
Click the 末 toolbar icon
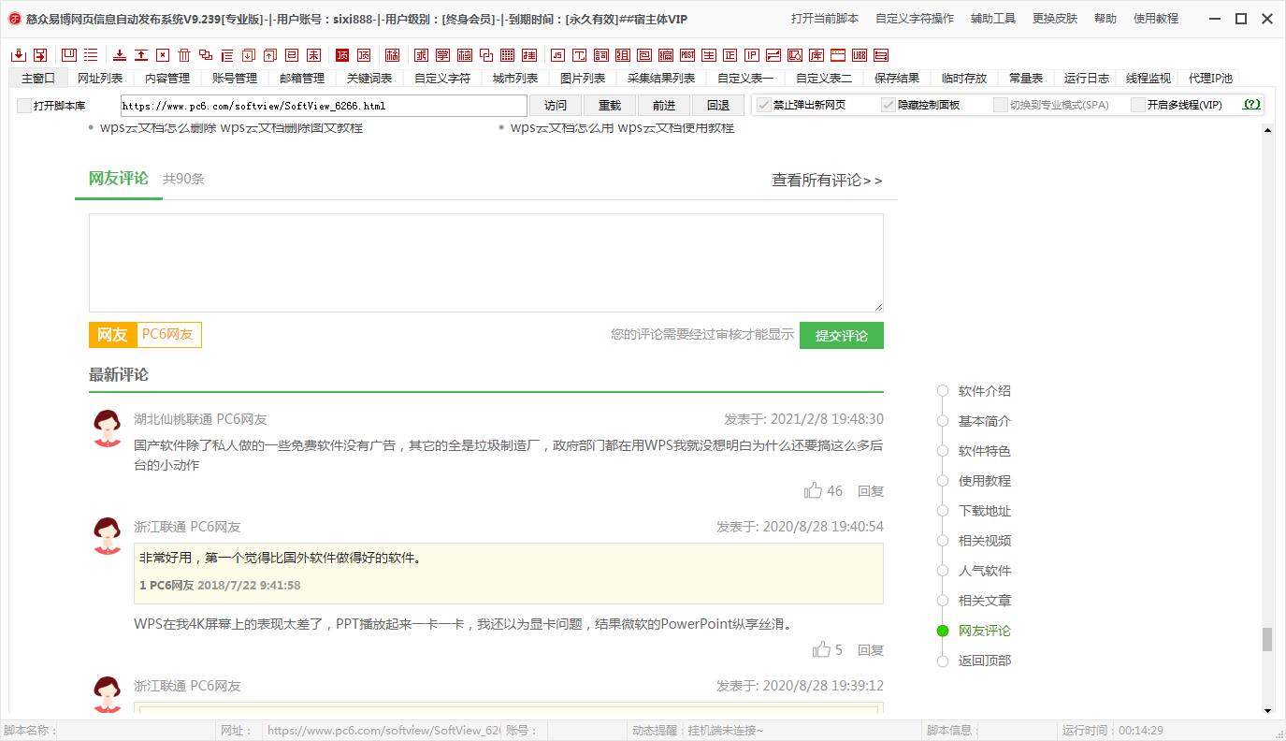[x=313, y=55]
